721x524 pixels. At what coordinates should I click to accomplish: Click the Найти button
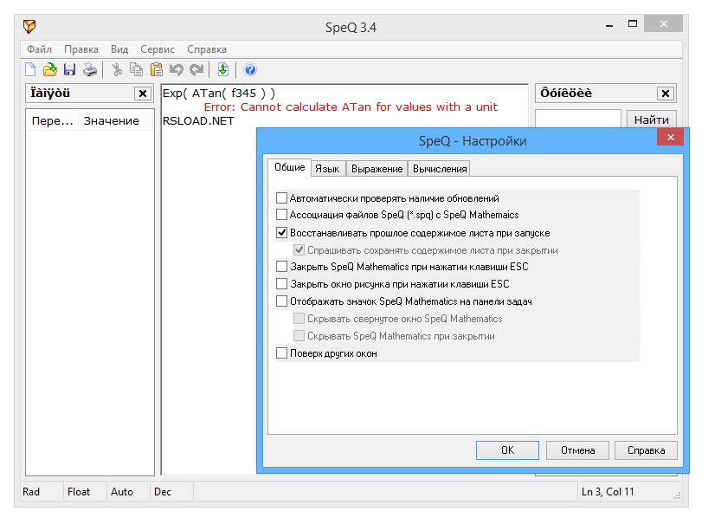click(x=651, y=120)
